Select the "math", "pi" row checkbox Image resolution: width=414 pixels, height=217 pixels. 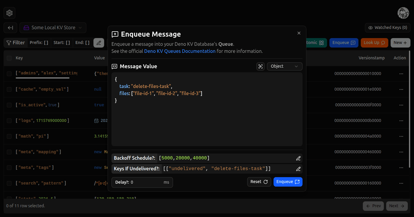pyautogui.click(x=9, y=136)
